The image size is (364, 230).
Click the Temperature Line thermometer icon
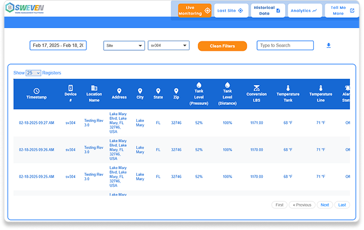pos(321,88)
